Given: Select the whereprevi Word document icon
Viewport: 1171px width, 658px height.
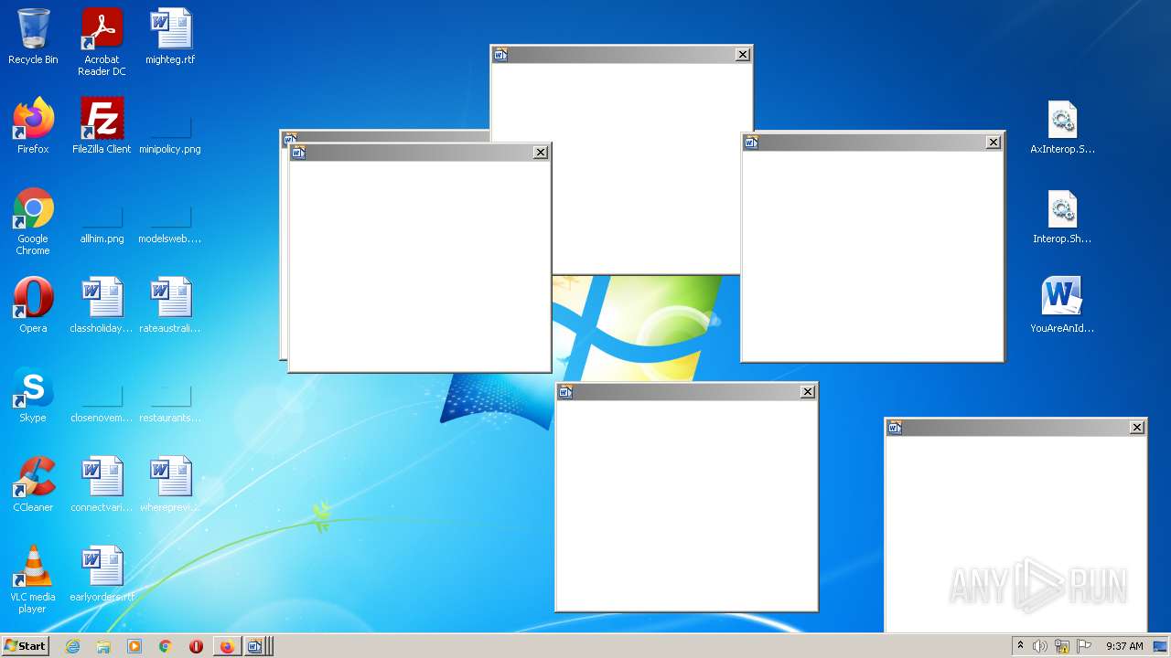Looking at the screenshot, I should (170, 484).
